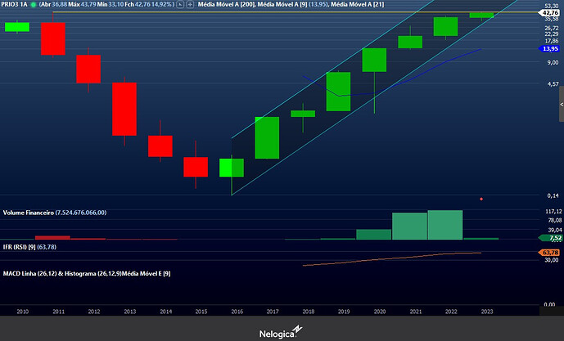
Task: Click the small red dot marker below the chart
Action: [481, 199]
